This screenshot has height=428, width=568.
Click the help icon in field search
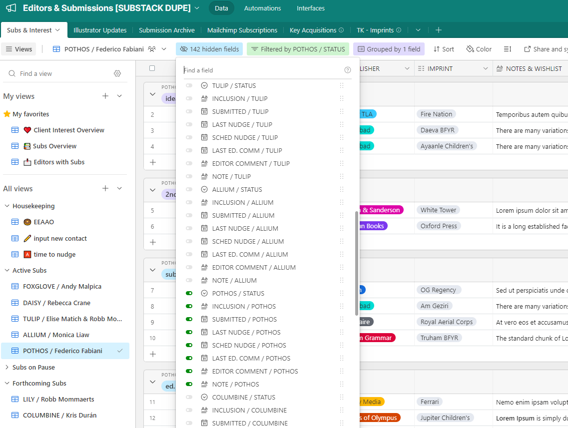pyautogui.click(x=347, y=70)
